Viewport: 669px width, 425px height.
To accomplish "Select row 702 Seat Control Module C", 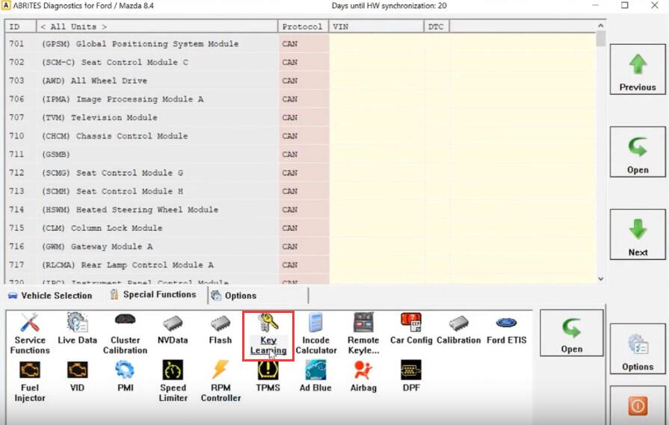I will [x=300, y=62].
